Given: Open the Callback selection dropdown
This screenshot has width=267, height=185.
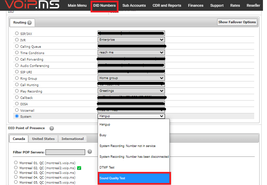Looking at the screenshot, I should [131, 97].
